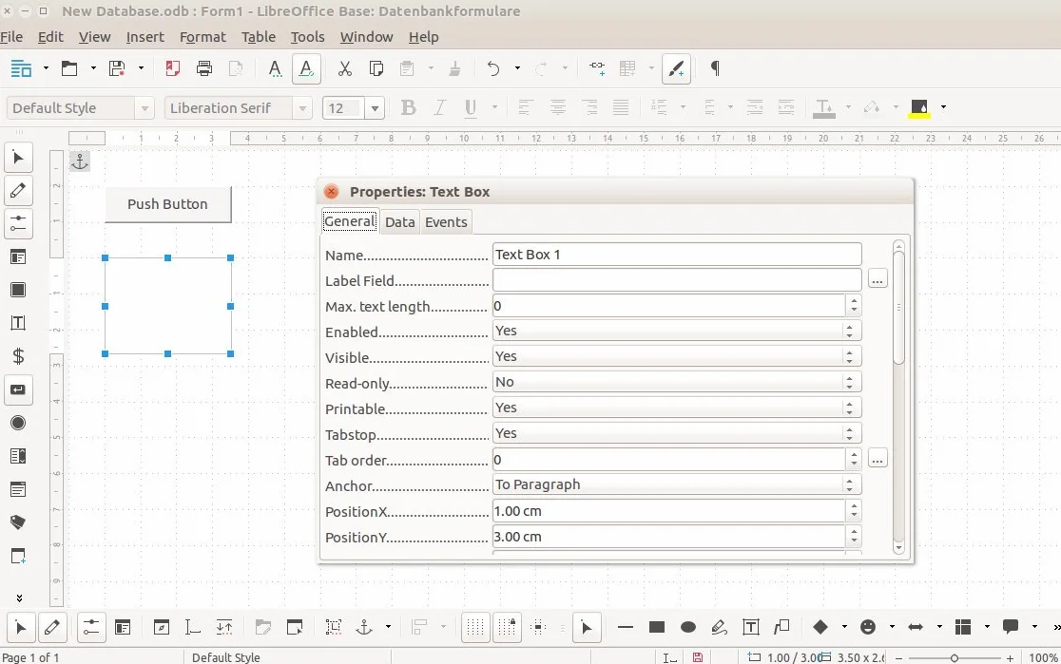Click the Tab order ellipsis button
Image resolution: width=1061 pixels, height=664 pixels.
[x=878, y=459]
